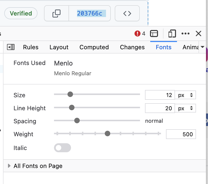Open the Computed tab
208x184 pixels.
click(x=94, y=47)
